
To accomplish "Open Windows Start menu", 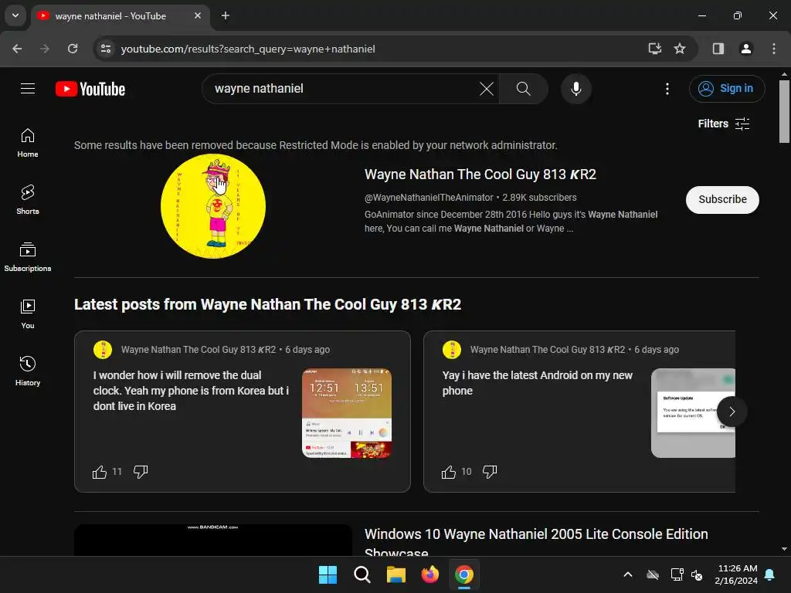I will coord(328,574).
